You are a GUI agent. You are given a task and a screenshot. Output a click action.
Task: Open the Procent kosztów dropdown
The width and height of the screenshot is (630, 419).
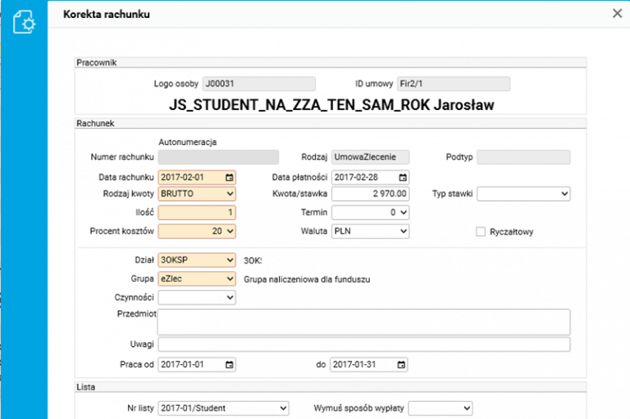coord(197,232)
